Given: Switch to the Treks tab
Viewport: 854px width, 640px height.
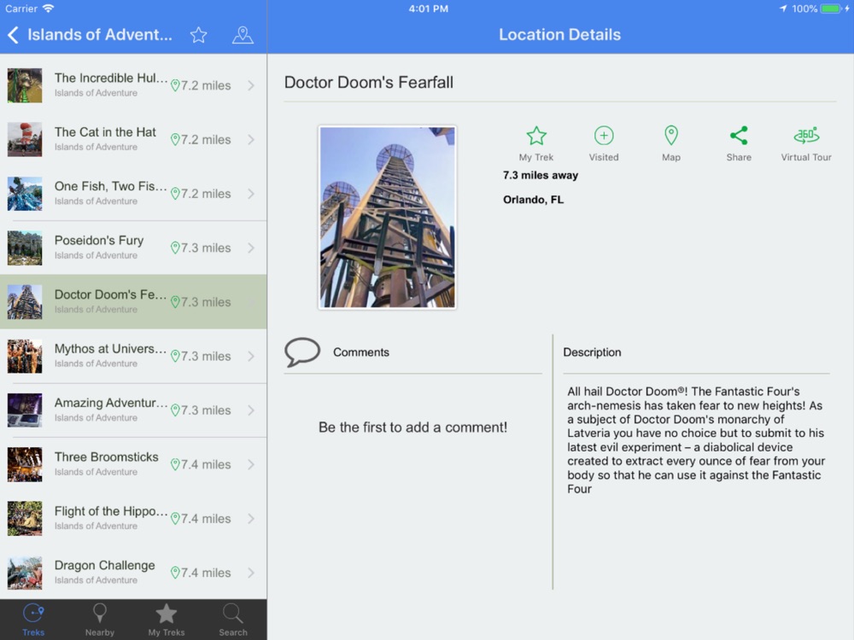Looking at the screenshot, I should point(33,620).
